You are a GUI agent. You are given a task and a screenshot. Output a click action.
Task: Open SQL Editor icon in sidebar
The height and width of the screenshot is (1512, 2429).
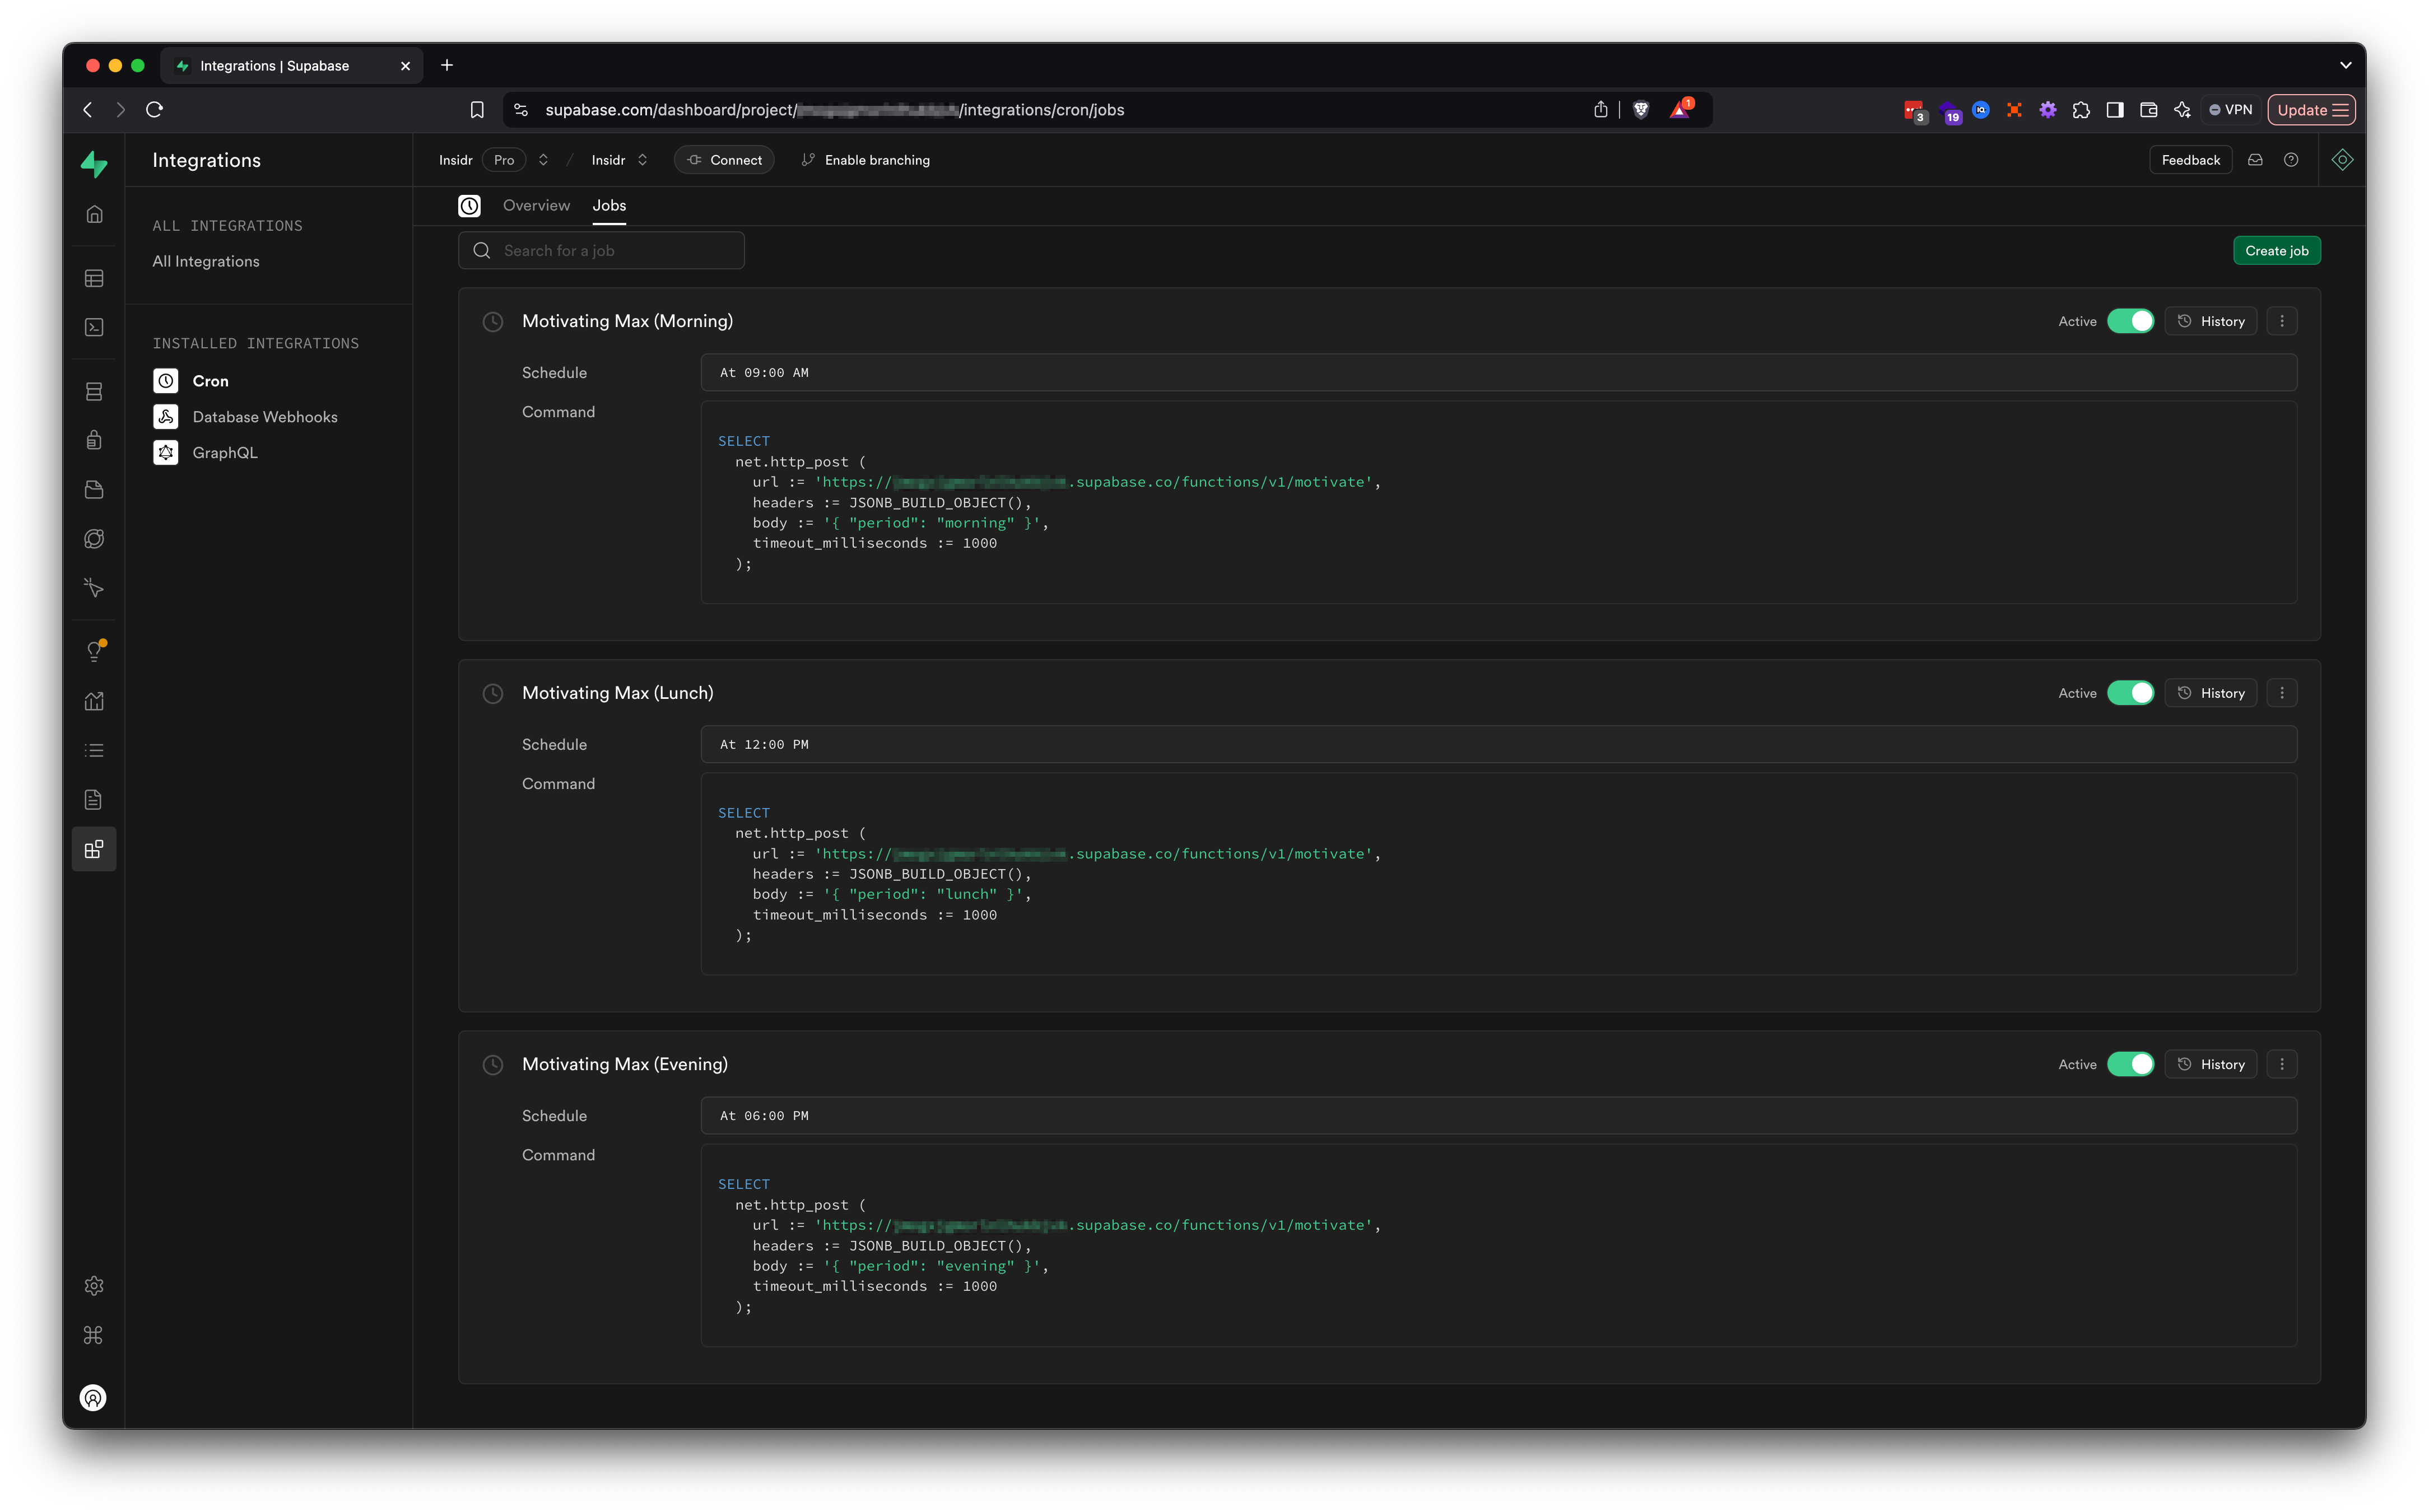pyautogui.click(x=94, y=327)
